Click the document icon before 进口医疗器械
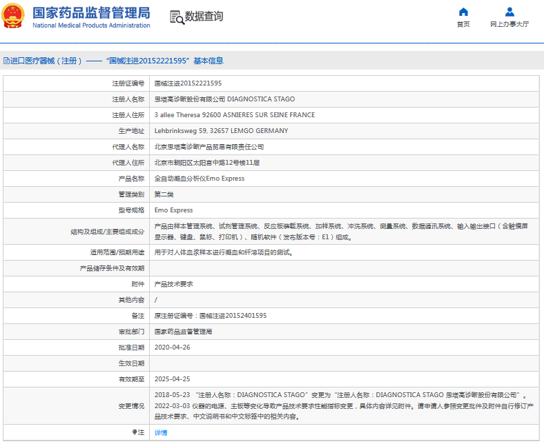 point(6,61)
